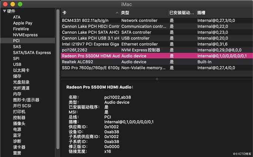Click the Built-In slot cell
The height and width of the screenshot is (157, 253).
click(204, 62)
